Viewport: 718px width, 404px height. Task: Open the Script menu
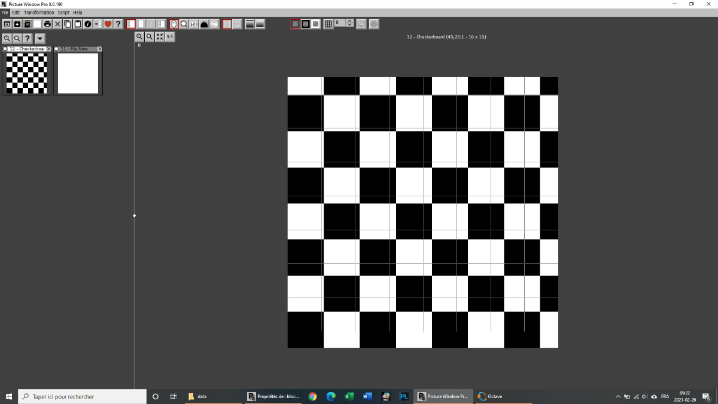63,13
